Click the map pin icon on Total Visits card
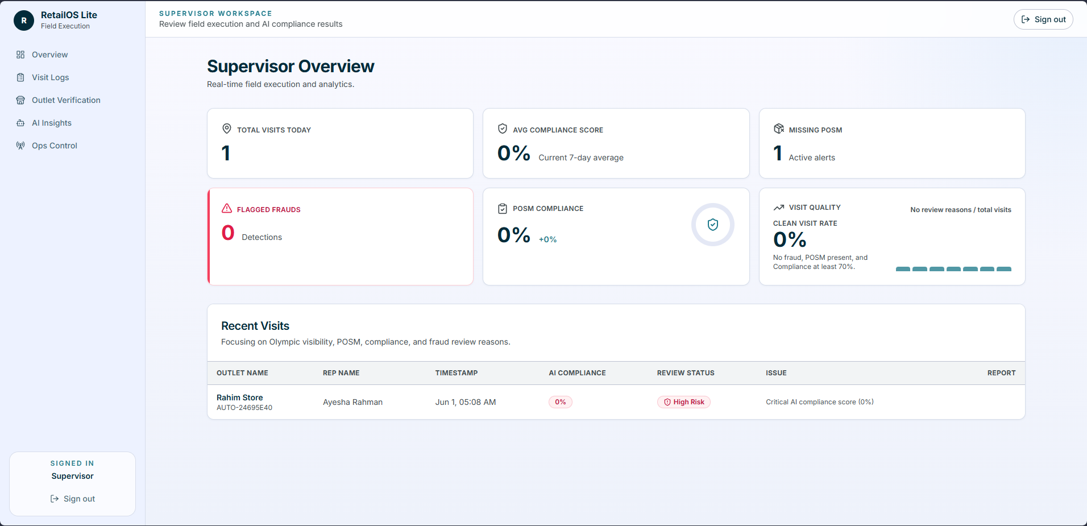The height and width of the screenshot is (526, 1087). click(x=227, y=129)
